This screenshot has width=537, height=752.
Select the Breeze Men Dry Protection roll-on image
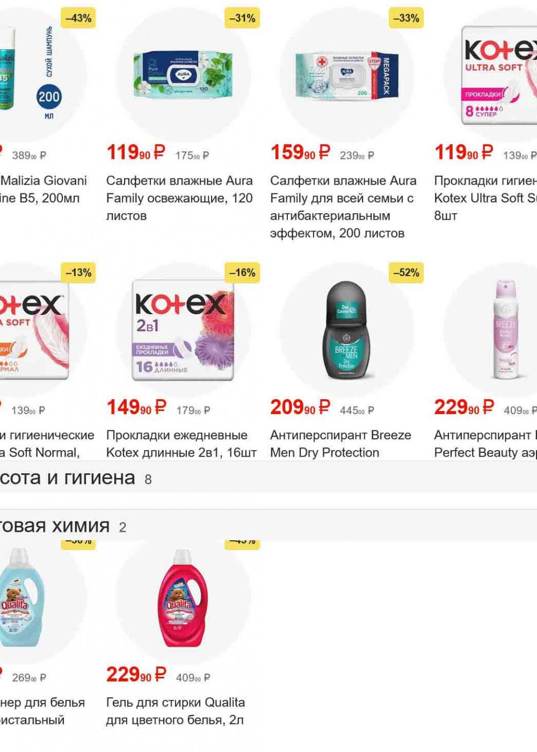tap(347, 330)
